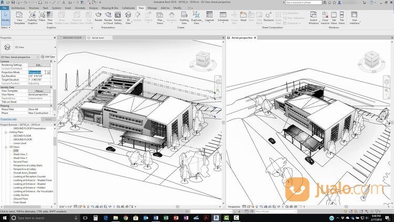Screen dimensions: 394x222
Task: Arrange windows with Tile Views
Action: [341, 18]
